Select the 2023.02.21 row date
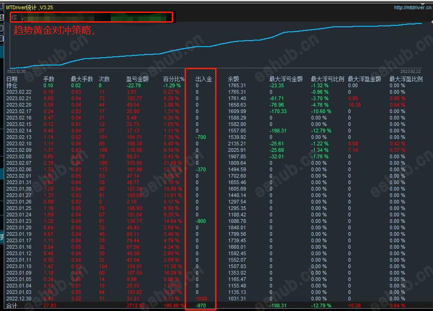Image resolution: width=433 pixels, height=311 pixels. point(19,98)
